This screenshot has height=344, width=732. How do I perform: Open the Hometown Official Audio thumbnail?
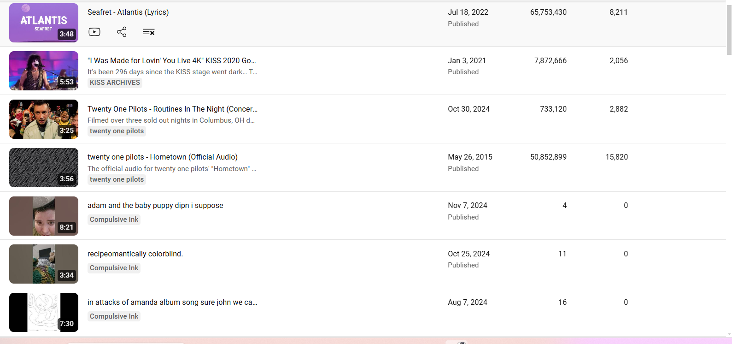(44, 167)
